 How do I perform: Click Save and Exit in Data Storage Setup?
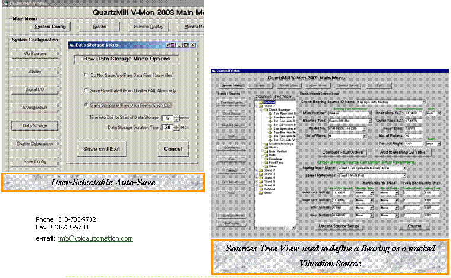(x=101, y=149)
